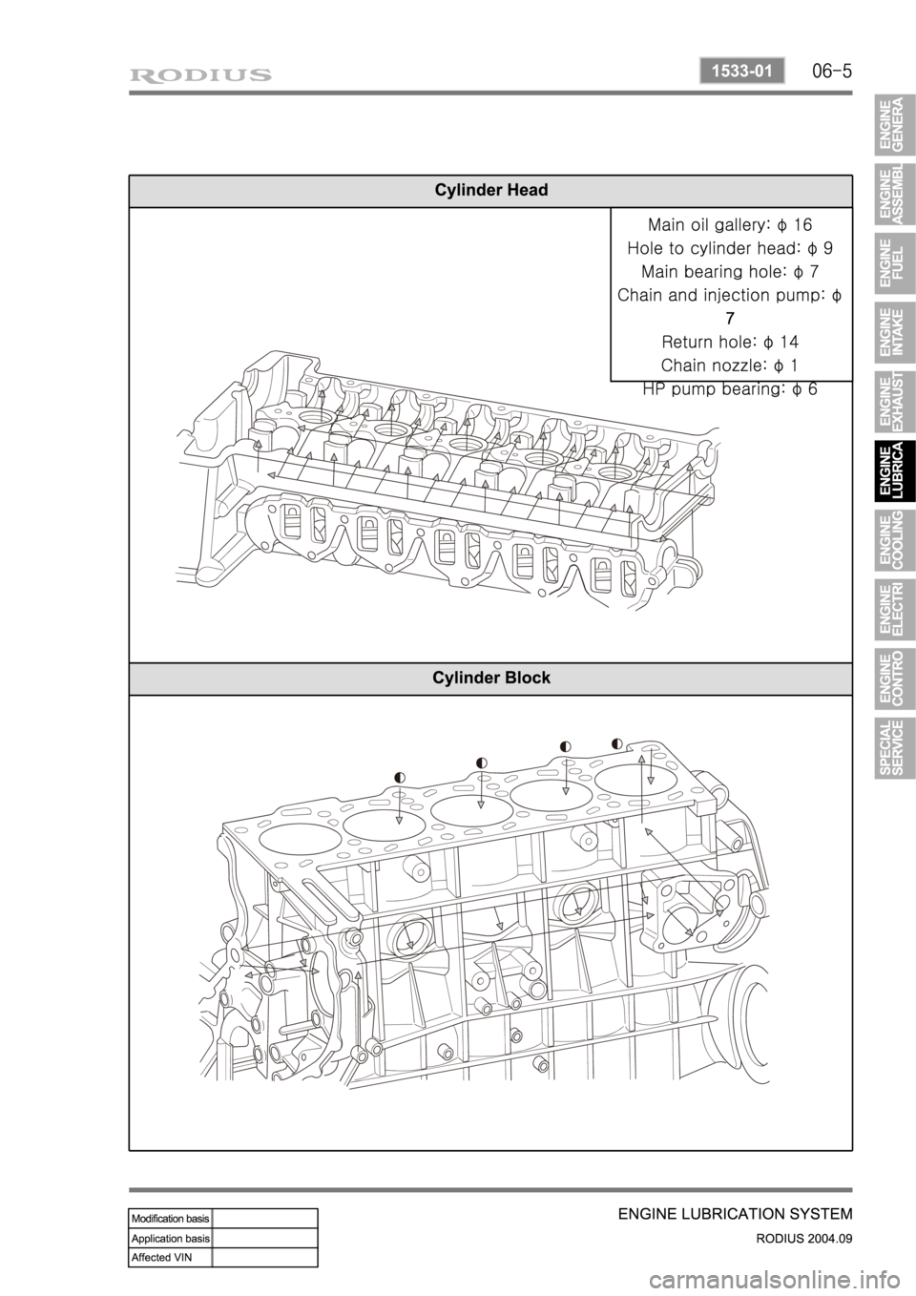
Task: Switch to the Engine Assembly side tab
Action: pyautogui.click(x=892, y=195)
